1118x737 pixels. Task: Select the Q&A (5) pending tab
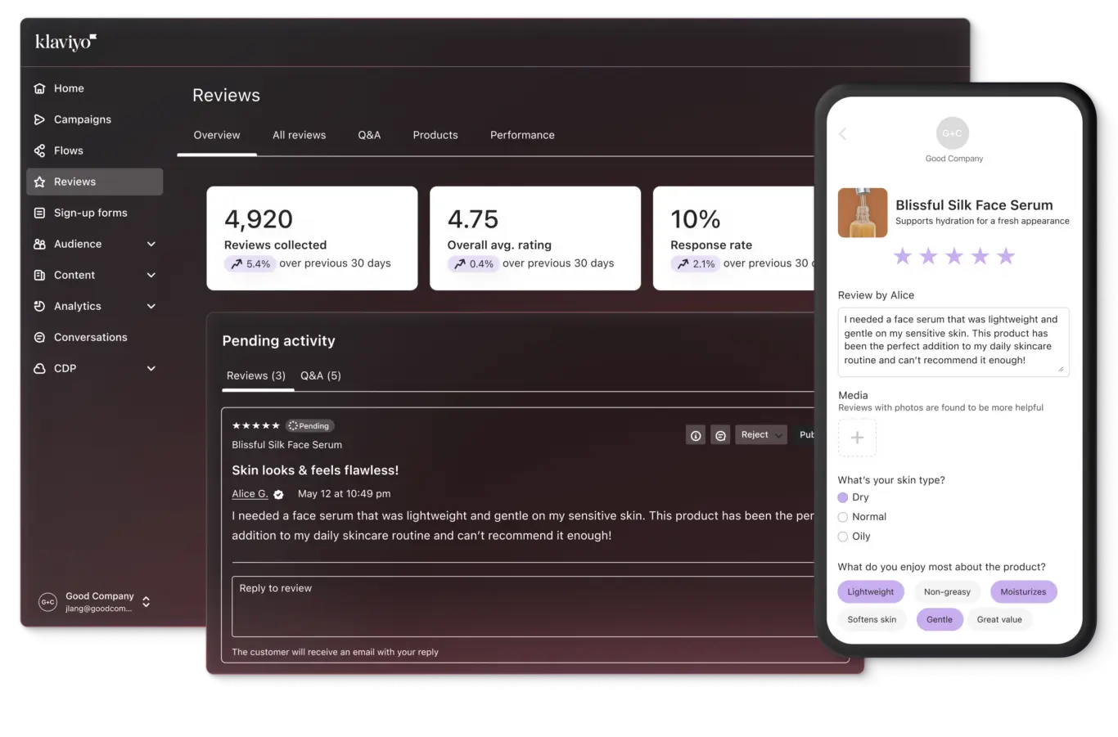[321, 375]
